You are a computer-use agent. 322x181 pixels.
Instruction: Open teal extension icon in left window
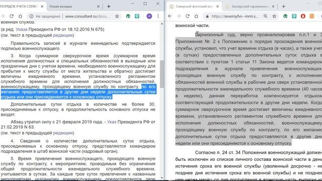point(137,16)
